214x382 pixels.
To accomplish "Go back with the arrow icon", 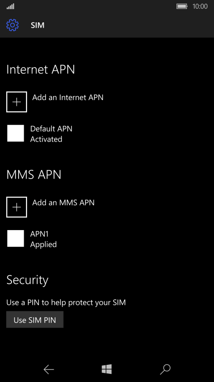I will 48,370.
